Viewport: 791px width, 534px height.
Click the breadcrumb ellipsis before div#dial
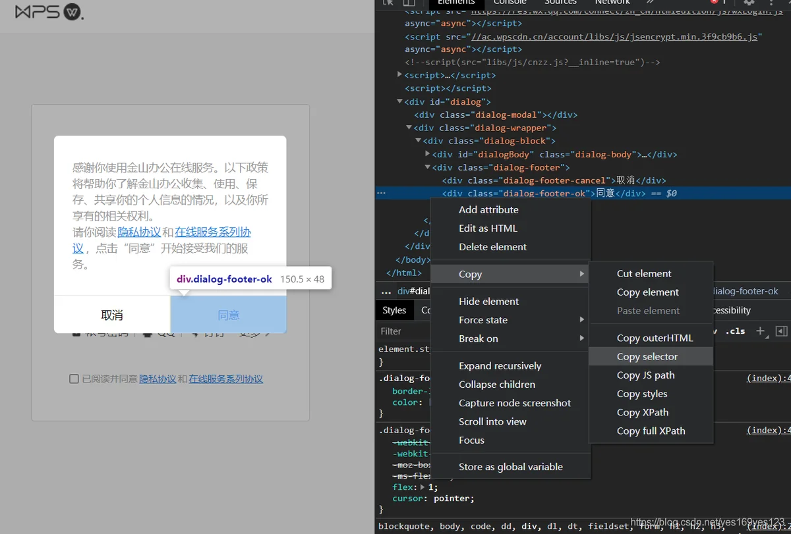pyautogui.click(x=386, y=291)
